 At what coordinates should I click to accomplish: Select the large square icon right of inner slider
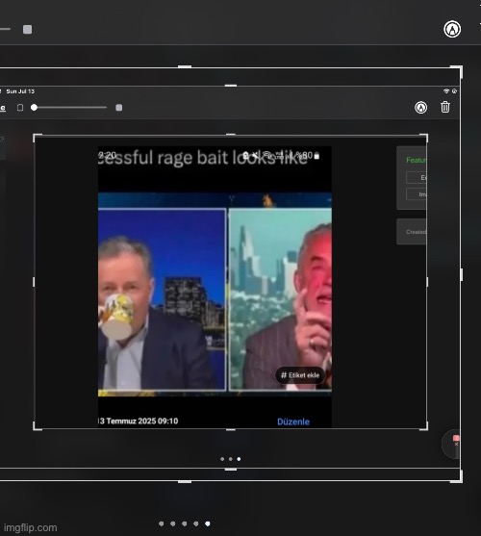[x=119, y=108]
